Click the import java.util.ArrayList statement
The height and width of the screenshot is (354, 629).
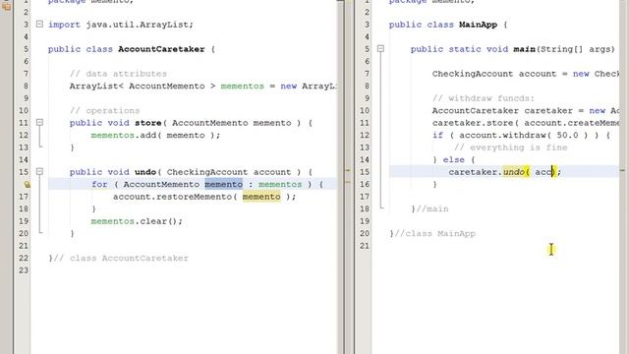pos(121,25)
